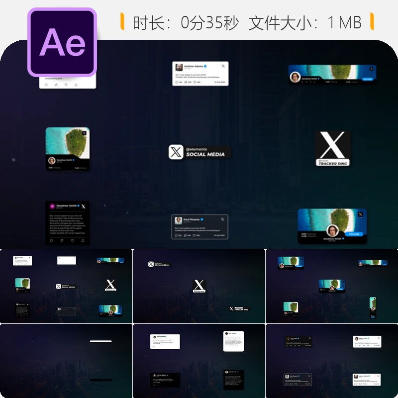Click the @elements SOCIAL MEDIA X icon
The width and height of the screenshot is (398, 398).
coord(176,153)
